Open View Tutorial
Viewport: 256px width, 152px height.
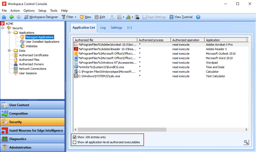click(181, 17)
